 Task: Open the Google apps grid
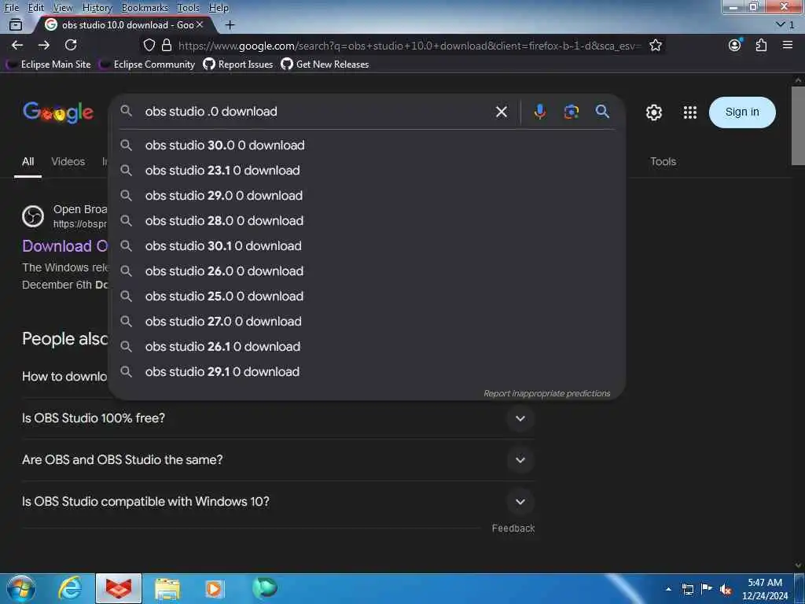(x=690, y=112)
